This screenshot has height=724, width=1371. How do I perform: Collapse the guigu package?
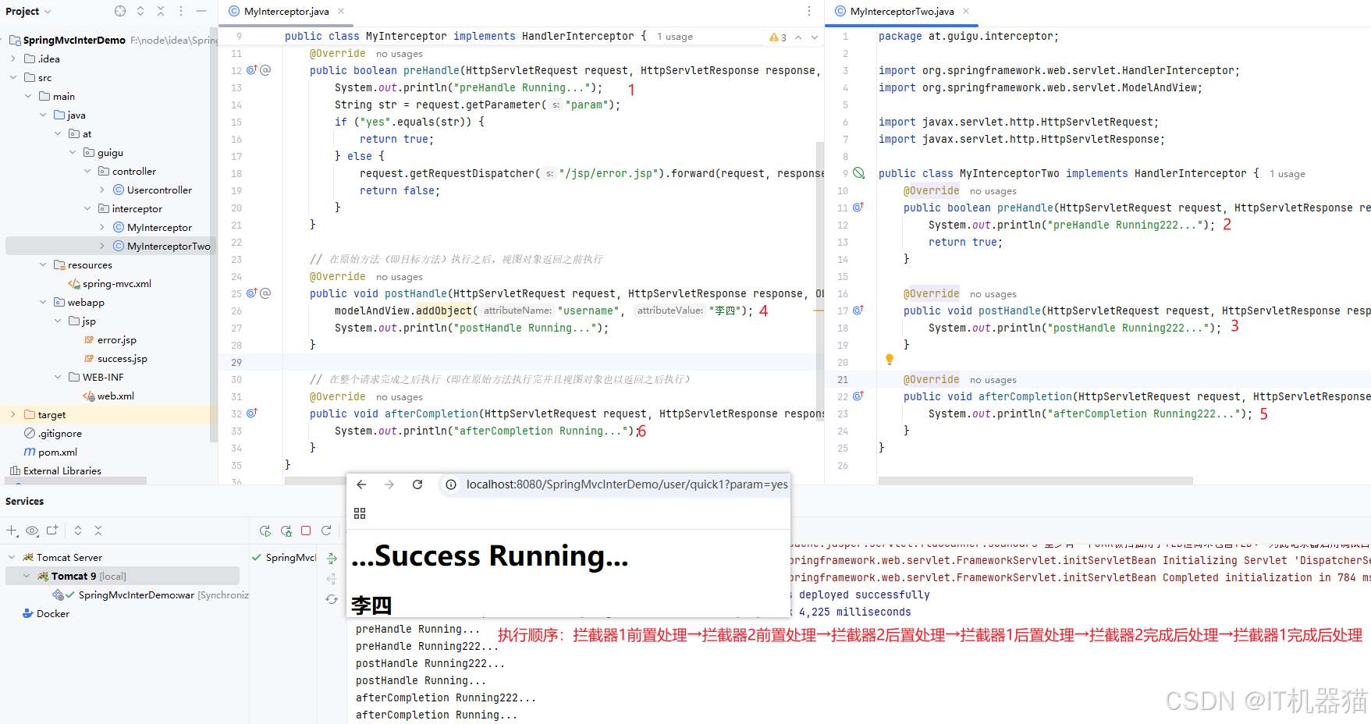click(73, 152)
